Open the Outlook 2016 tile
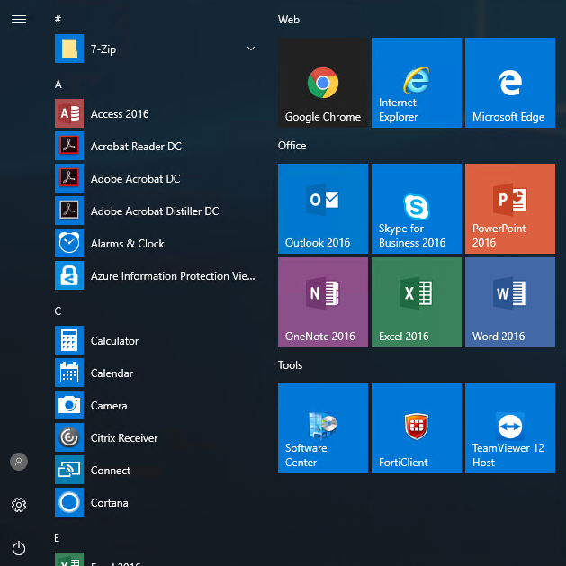566x566 pixels. (x=322, y=209)
